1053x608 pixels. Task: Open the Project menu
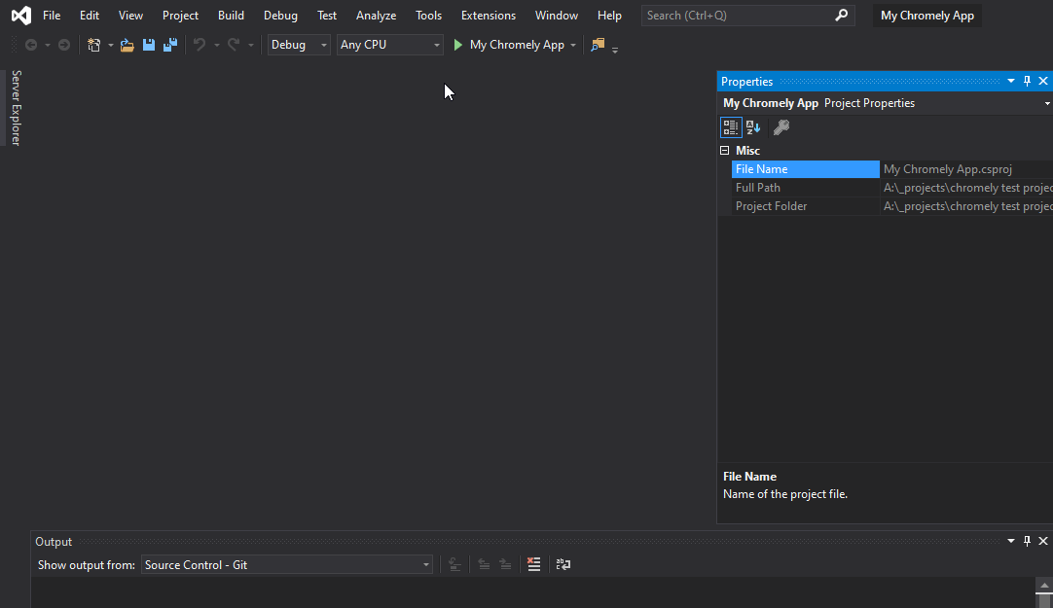click(181, 16)
